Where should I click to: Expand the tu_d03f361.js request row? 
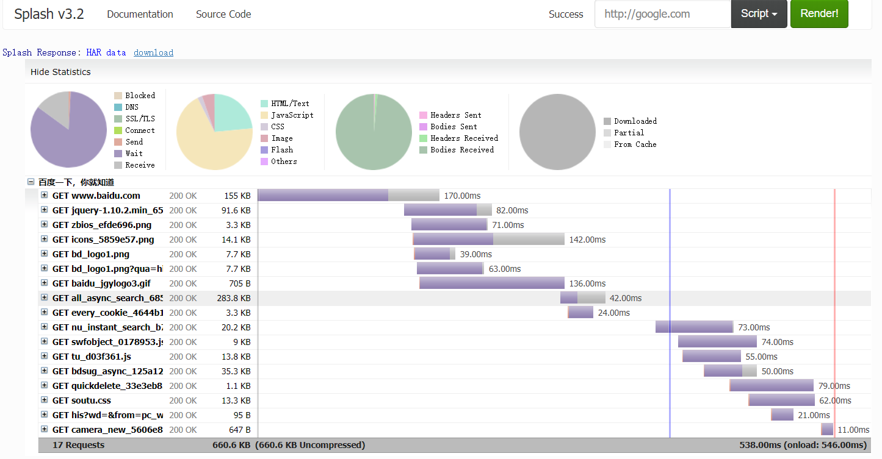(45, 356)
